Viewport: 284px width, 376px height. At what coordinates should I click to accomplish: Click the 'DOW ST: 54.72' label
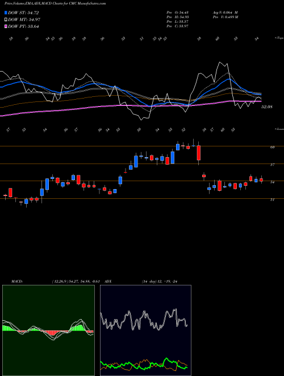[x=23, y=13]
